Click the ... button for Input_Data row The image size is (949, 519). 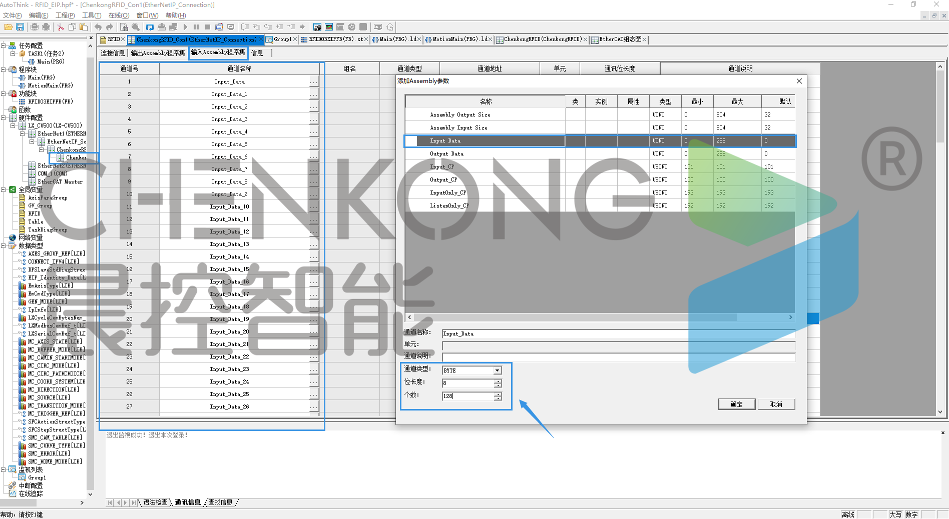pyautogui.click(x=314, y=82)
